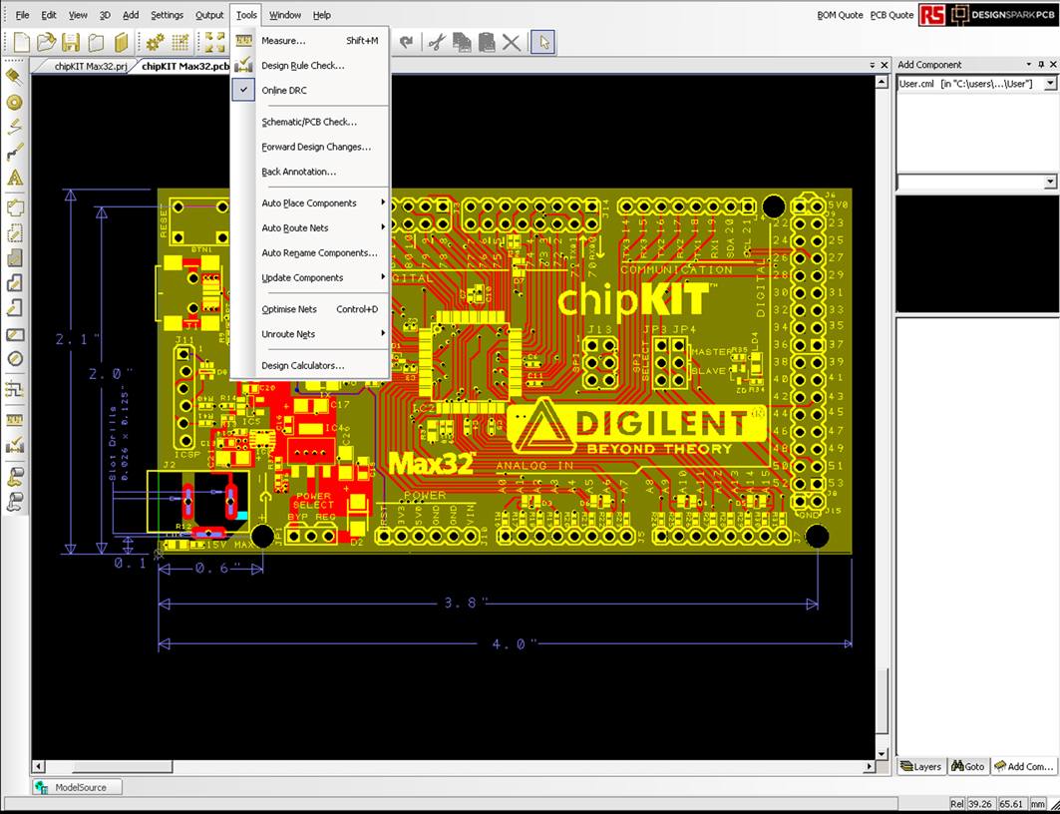The image size is (1060, 814).
Task: Click the Paste clipboard icon
Action: pyautogui.click(x=486, y=42)
